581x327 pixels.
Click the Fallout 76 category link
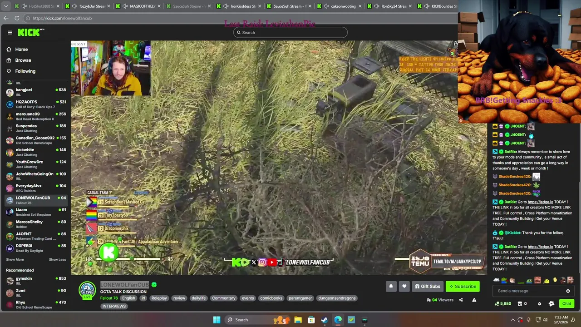click(x=109, y=298)
